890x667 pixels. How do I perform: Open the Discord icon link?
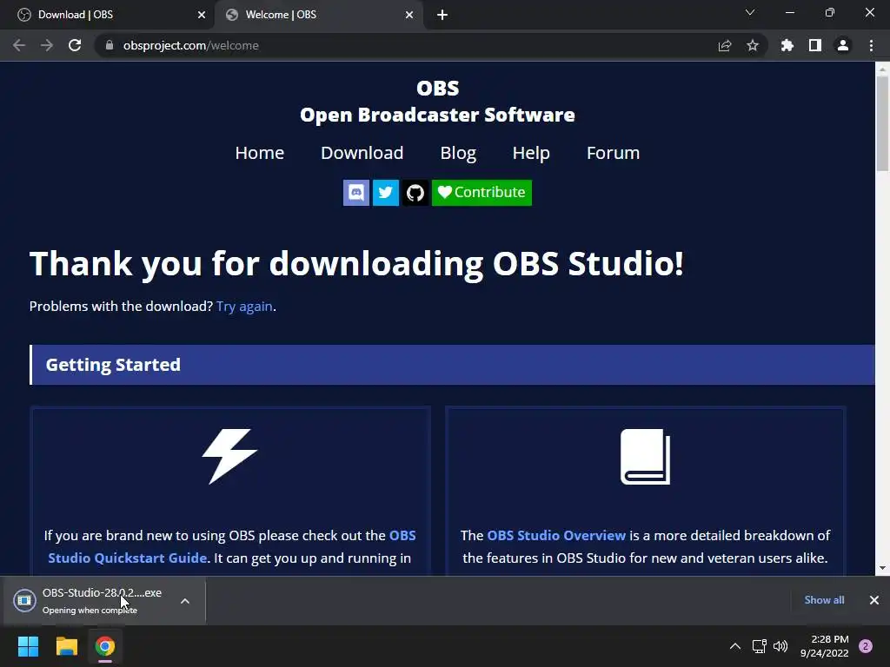point(355,192)
